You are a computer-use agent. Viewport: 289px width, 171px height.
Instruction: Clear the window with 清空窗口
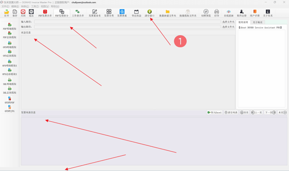pyautogui.click(x=150, y=13)
